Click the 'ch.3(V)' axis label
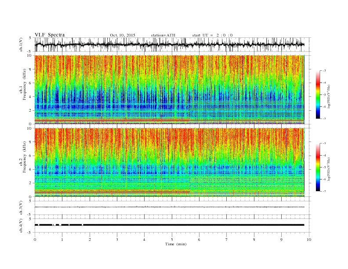348x269 pixels. point(21,208)
